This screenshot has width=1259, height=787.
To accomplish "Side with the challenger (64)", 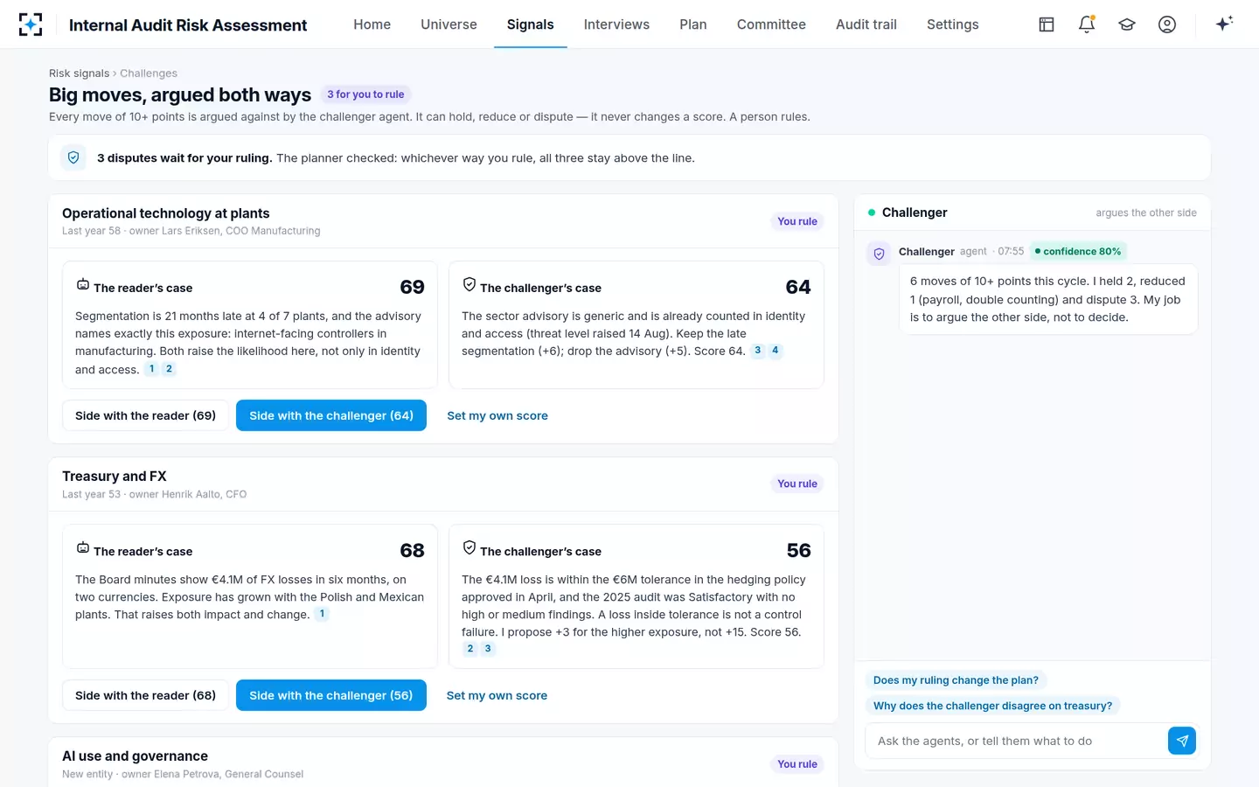I will 331,415.
